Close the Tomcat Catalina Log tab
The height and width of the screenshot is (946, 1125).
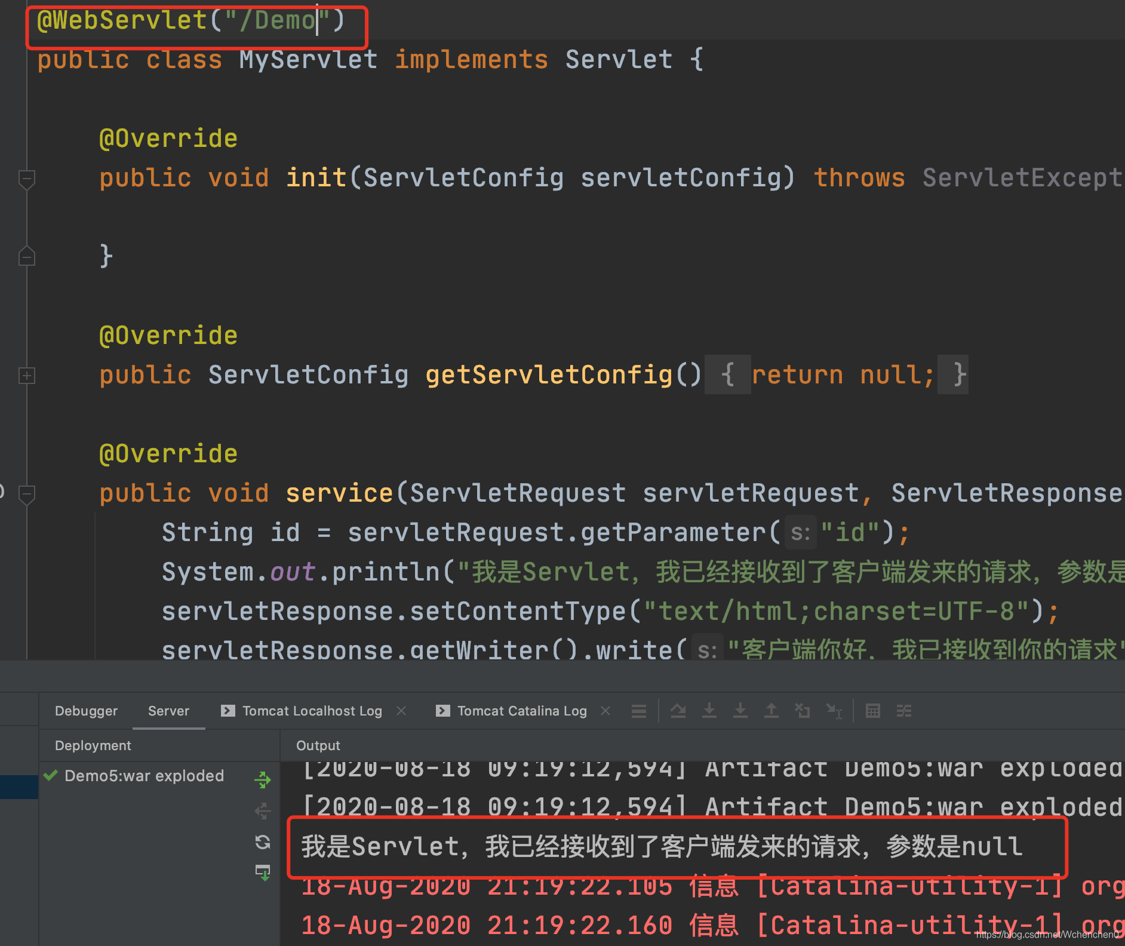(x=605, y=711)
